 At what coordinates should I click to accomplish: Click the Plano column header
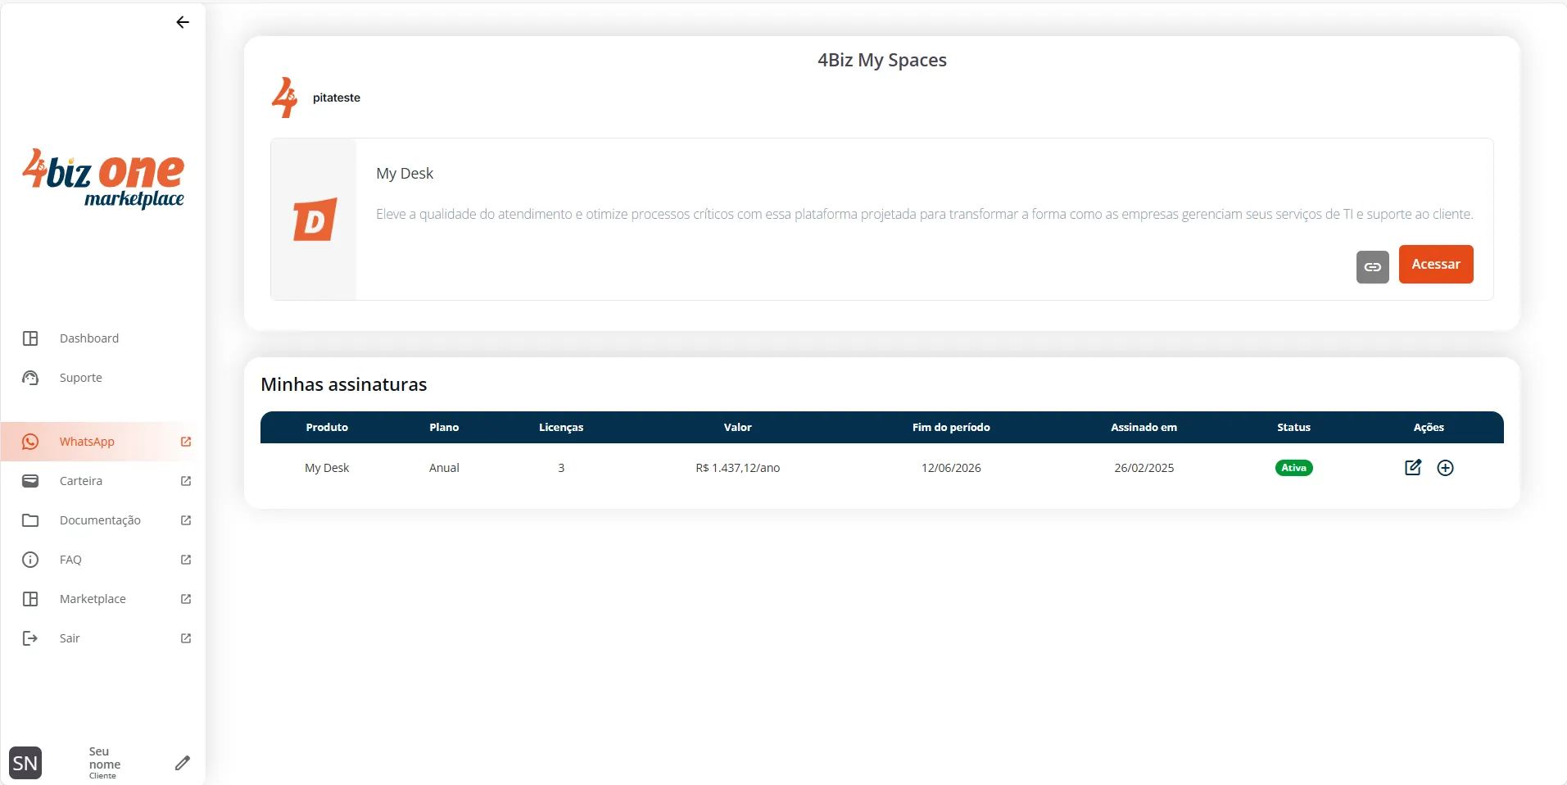point(444,428)
